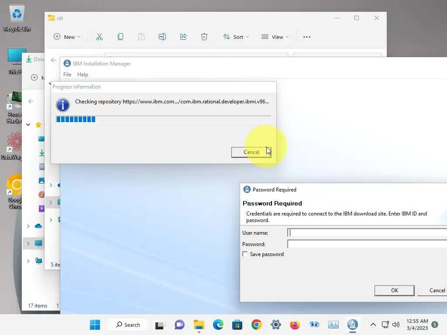
Task: Expand the Network tree item
Action: [28, 261]
